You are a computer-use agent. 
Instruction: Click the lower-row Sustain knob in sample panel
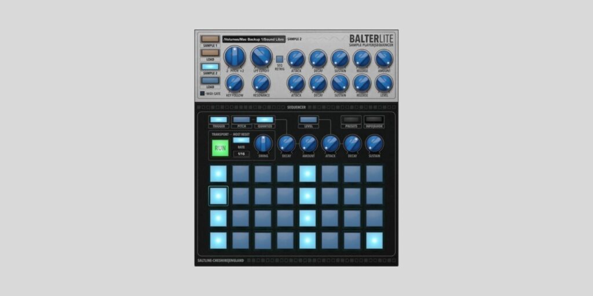click(340, 83)
